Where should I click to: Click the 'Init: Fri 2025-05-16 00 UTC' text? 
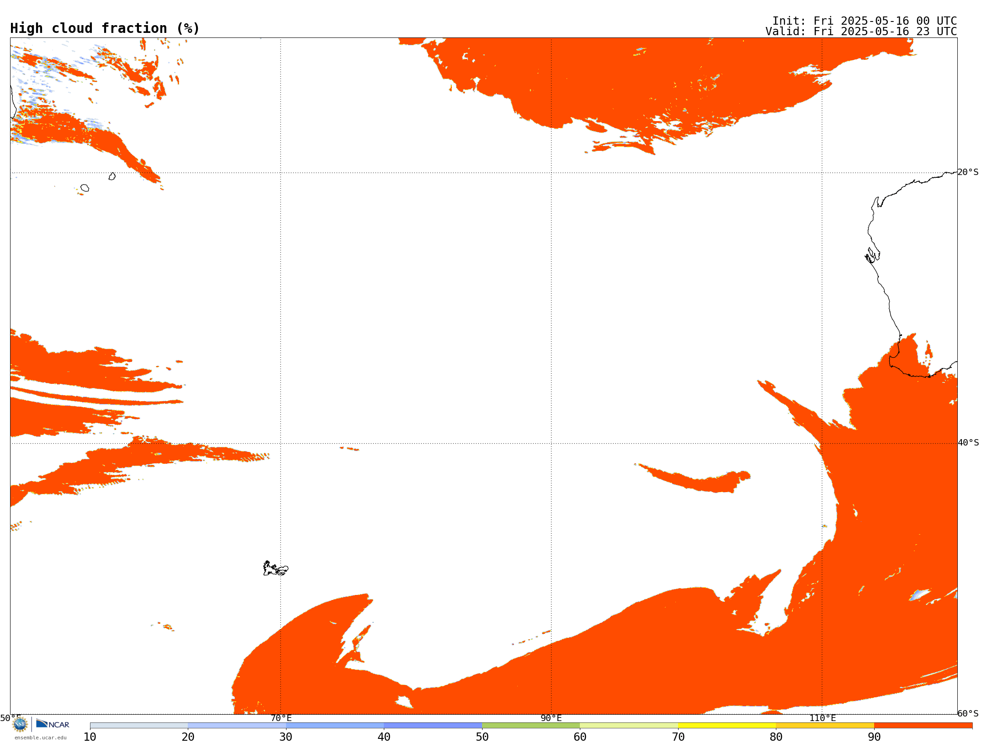pos(865,21)
